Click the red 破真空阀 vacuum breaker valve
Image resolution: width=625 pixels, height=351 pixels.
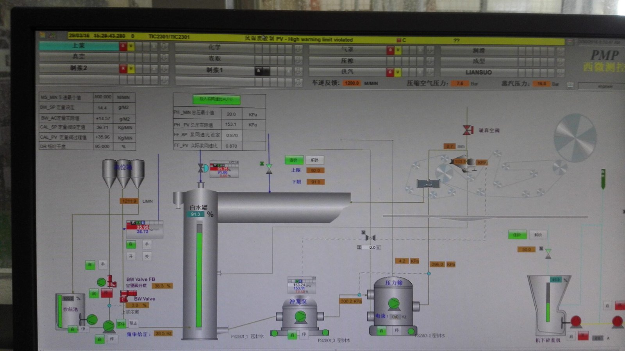[x=467, y=130]
